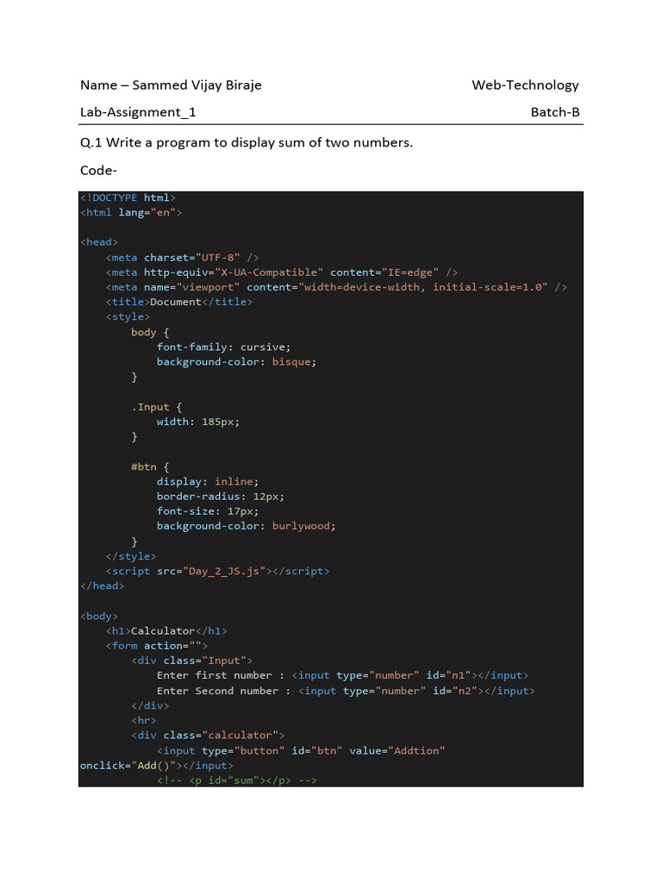Click the '<h1>Calculator</h1>' line
This screenshot has width=662, height=883.
point(166,630)
